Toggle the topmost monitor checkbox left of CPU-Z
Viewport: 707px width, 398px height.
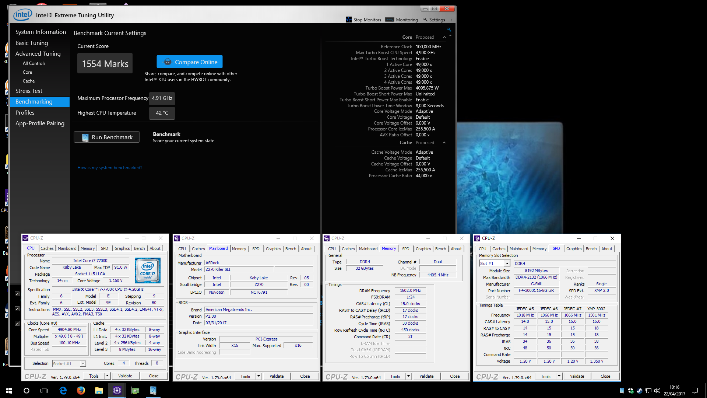coord(17,294)
